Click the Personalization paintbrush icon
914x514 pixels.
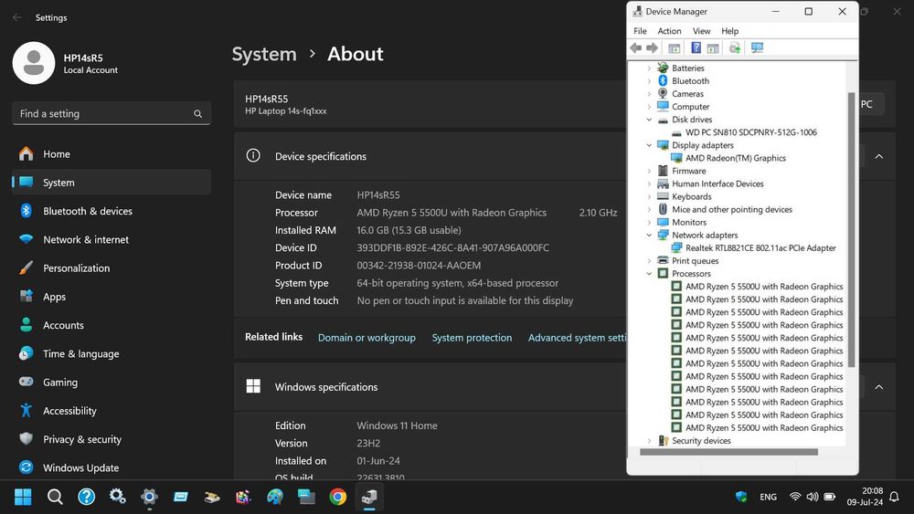(x=27, y=267)
